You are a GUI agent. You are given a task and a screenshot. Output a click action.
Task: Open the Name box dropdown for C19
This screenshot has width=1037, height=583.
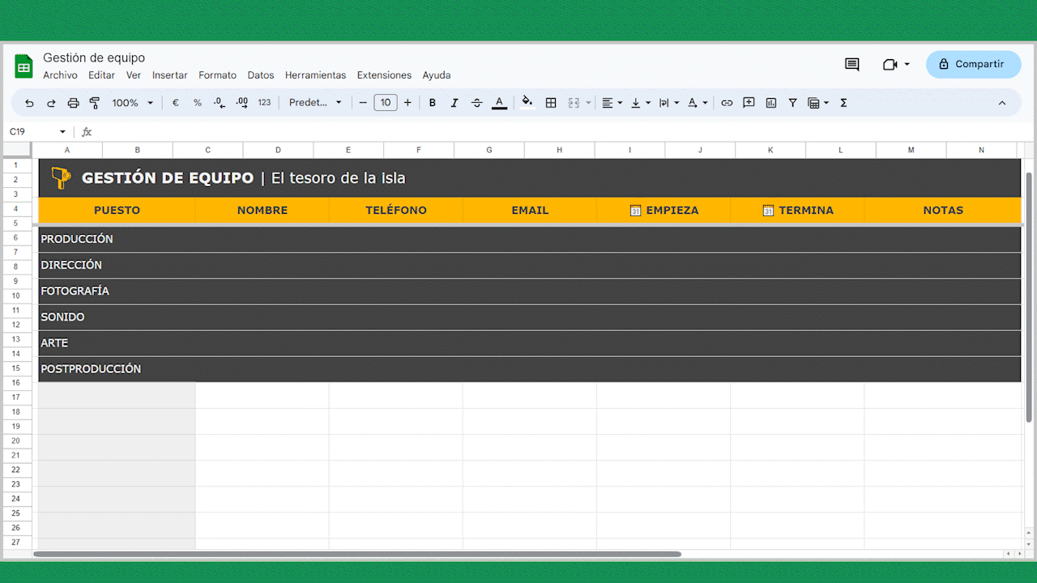tap(62, 132)
